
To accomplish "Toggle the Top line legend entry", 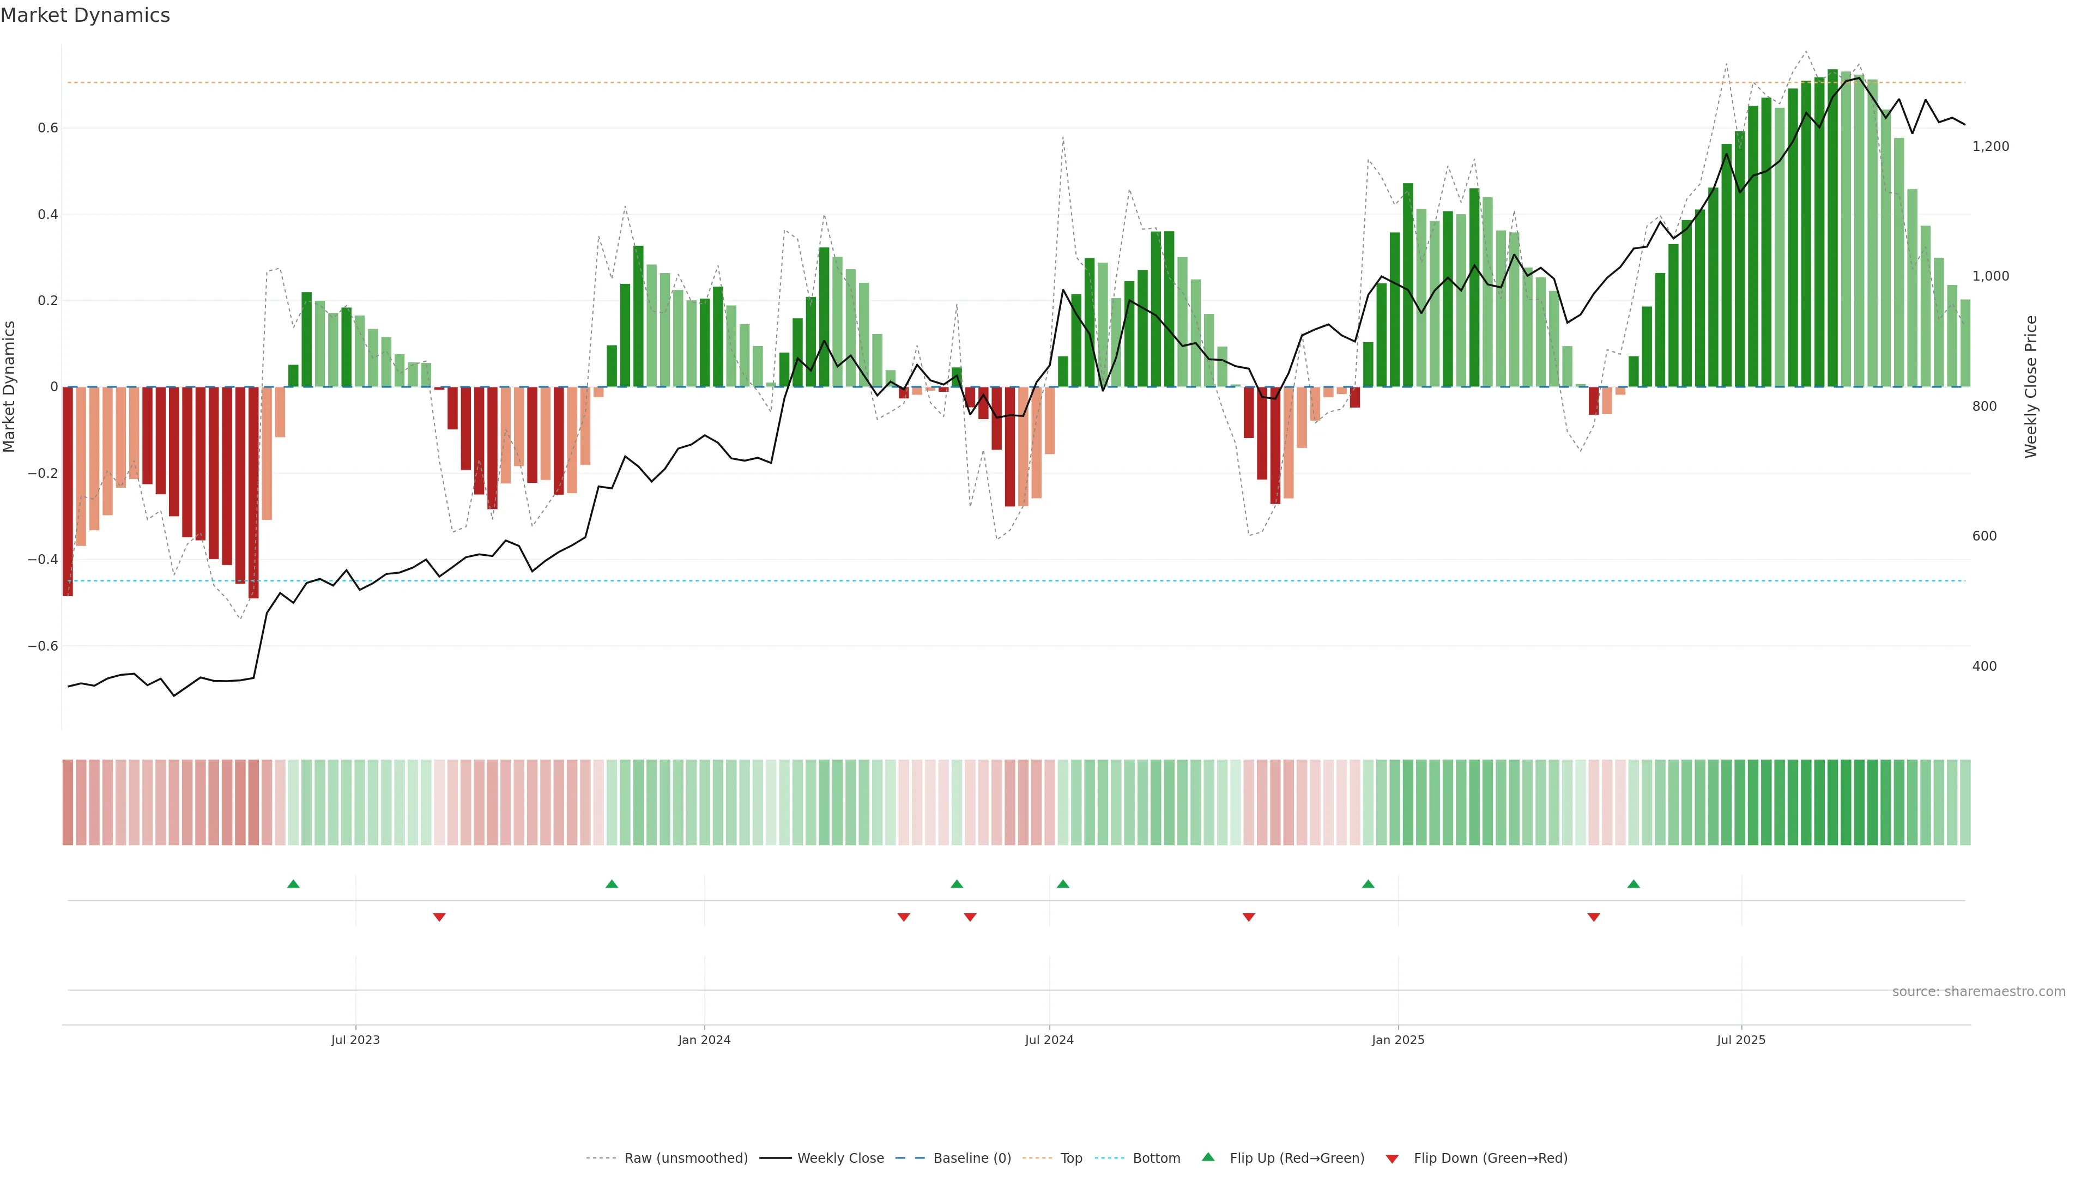I will coord(1071,1158).
